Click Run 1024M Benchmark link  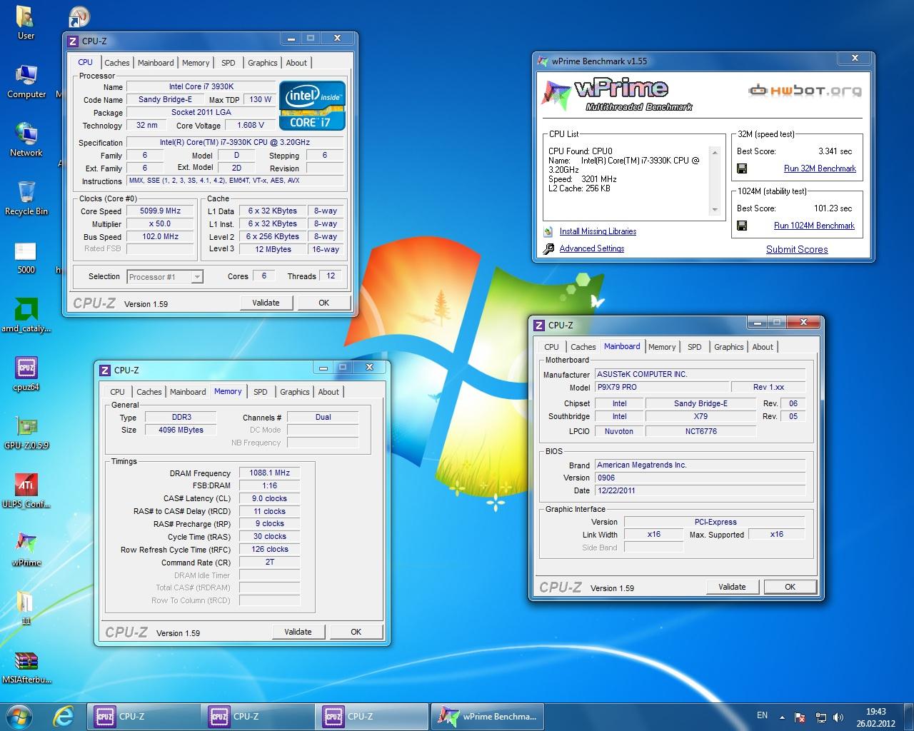point(814,226)
